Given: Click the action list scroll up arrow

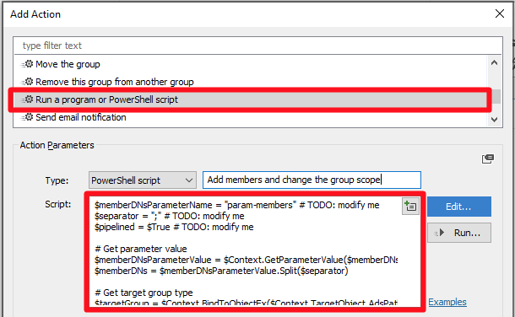Looking at the screenshot, I should point(494,62).
